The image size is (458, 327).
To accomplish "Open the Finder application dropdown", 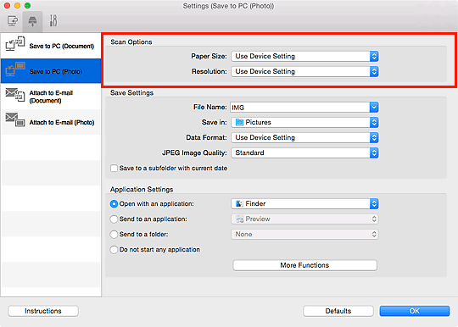I will 304,203.
